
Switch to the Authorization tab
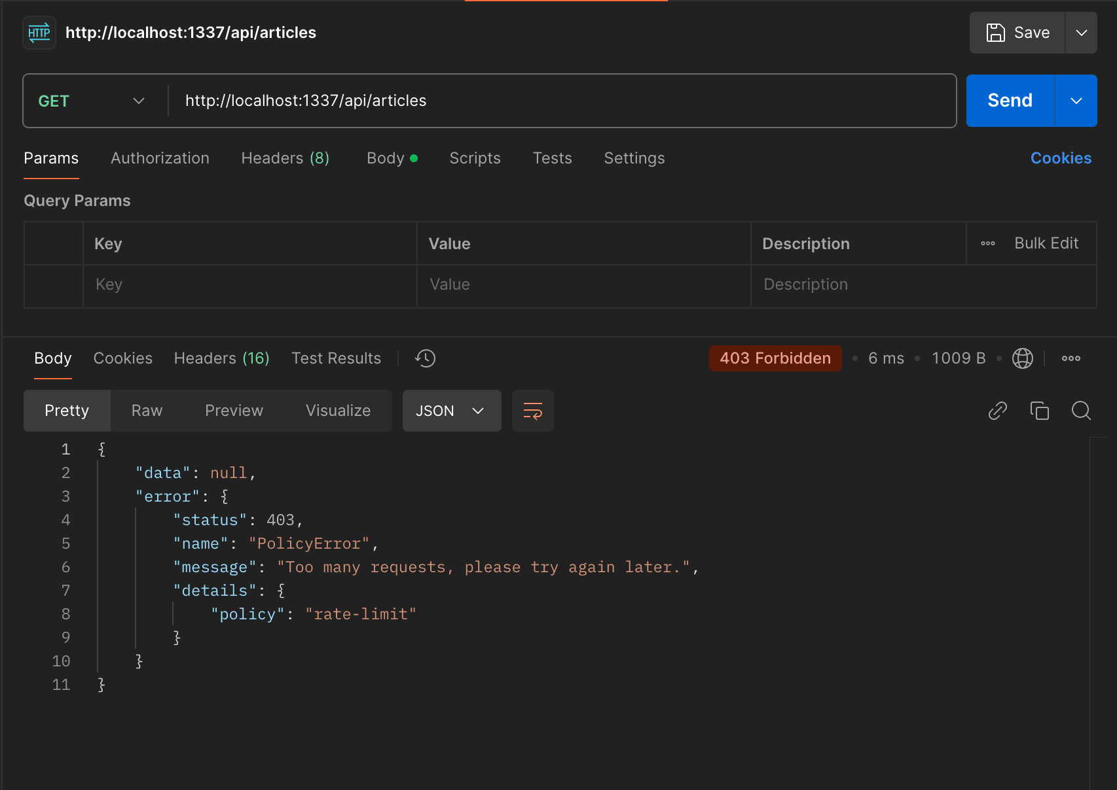(x=160, y=158)
